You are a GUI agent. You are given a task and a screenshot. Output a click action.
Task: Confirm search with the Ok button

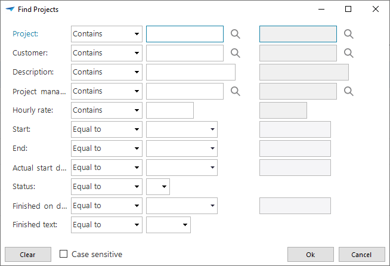[x=310, y=255]
